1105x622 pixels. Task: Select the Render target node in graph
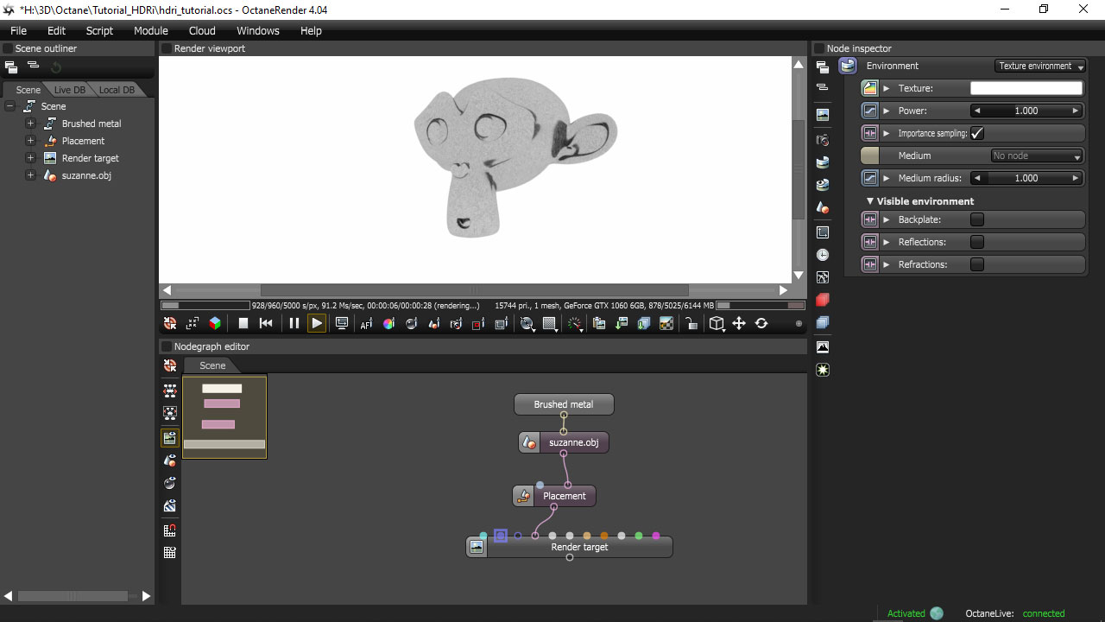tap(569, 547)
